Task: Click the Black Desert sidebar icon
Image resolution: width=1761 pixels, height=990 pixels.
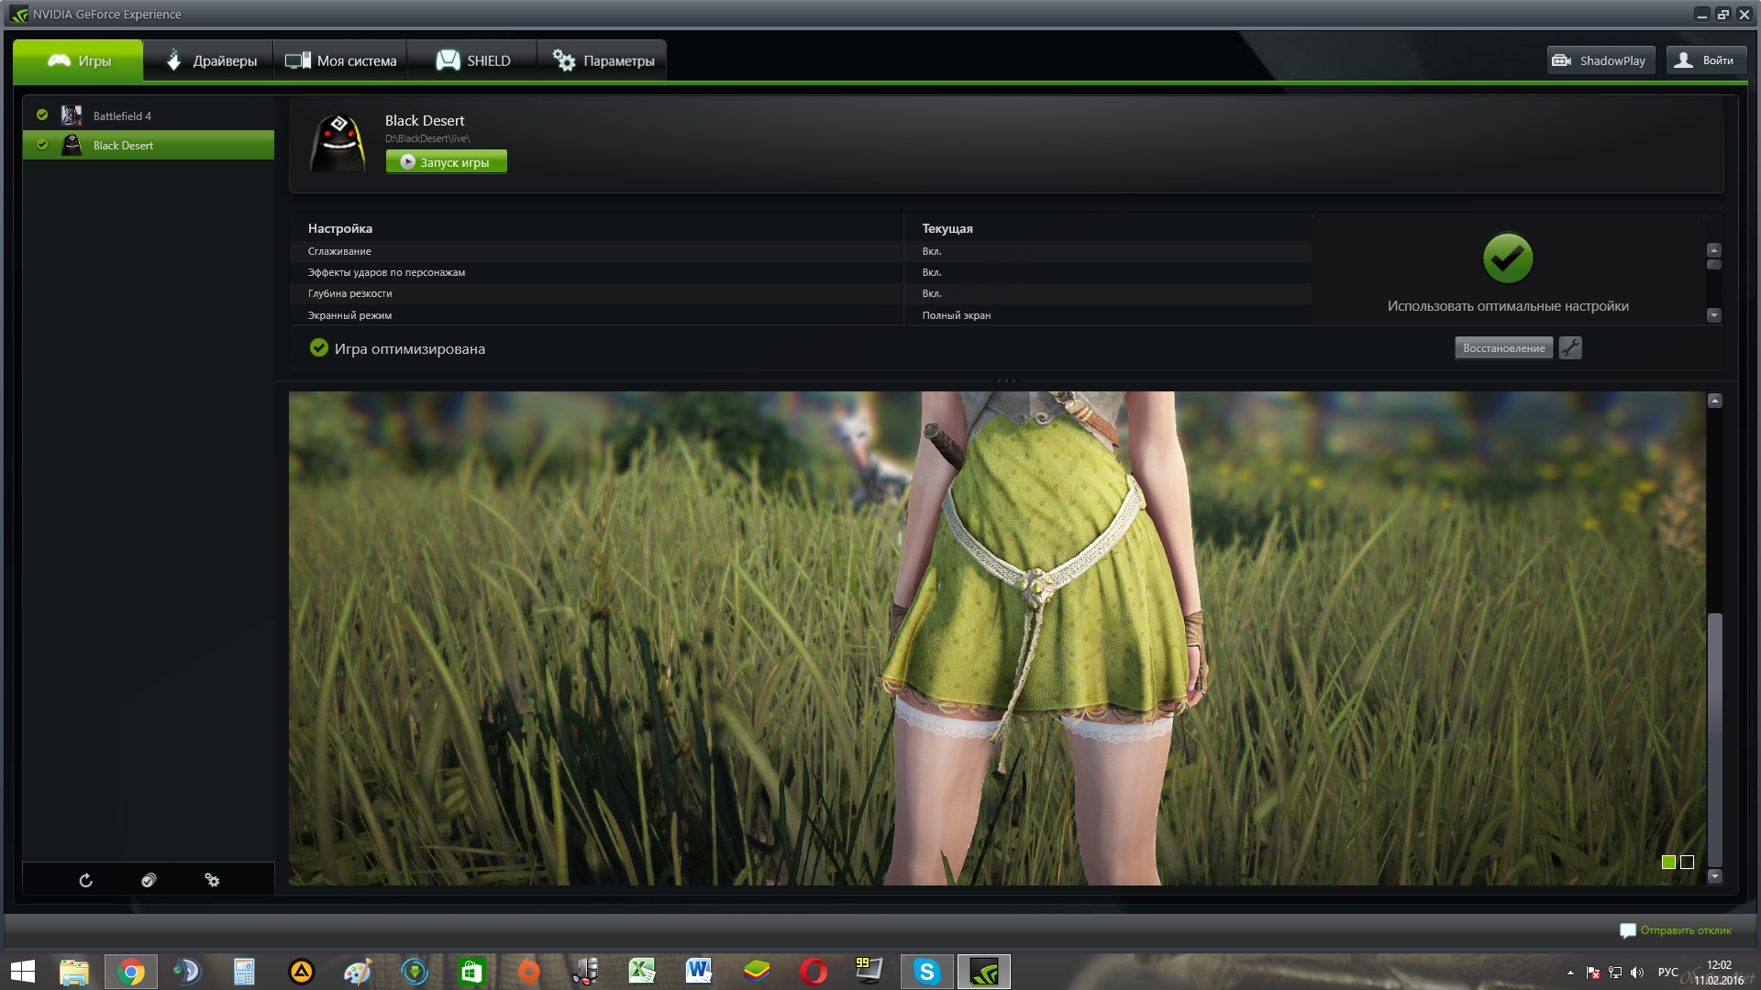Action: (72, 145)
